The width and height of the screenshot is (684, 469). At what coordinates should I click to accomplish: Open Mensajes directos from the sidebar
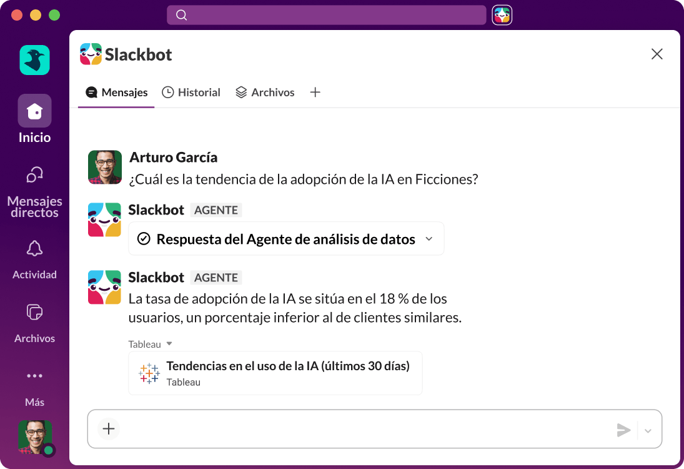click(34, 188)
